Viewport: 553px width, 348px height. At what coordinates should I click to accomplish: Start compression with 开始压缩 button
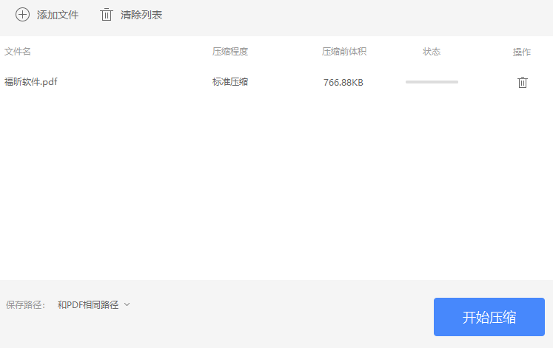point(489,317)
